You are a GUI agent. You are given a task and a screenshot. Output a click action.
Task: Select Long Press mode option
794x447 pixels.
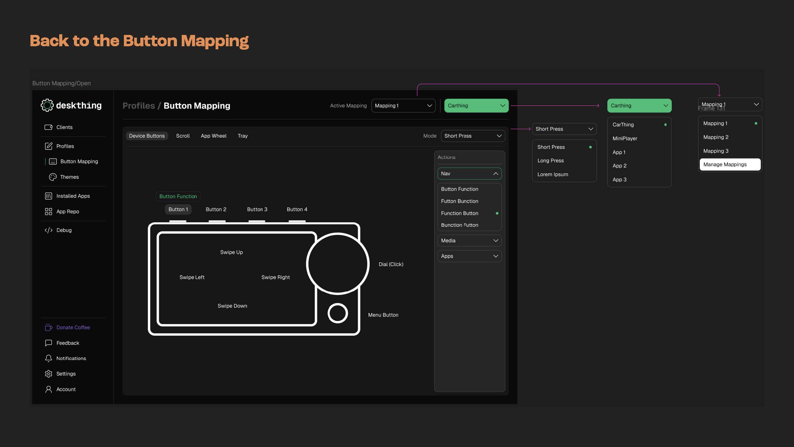tap(550, 161)
